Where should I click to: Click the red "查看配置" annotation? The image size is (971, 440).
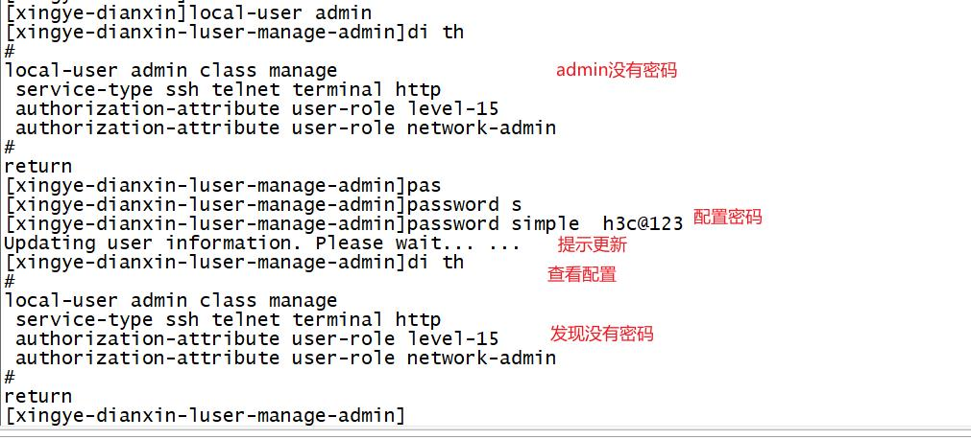(582, 274)
